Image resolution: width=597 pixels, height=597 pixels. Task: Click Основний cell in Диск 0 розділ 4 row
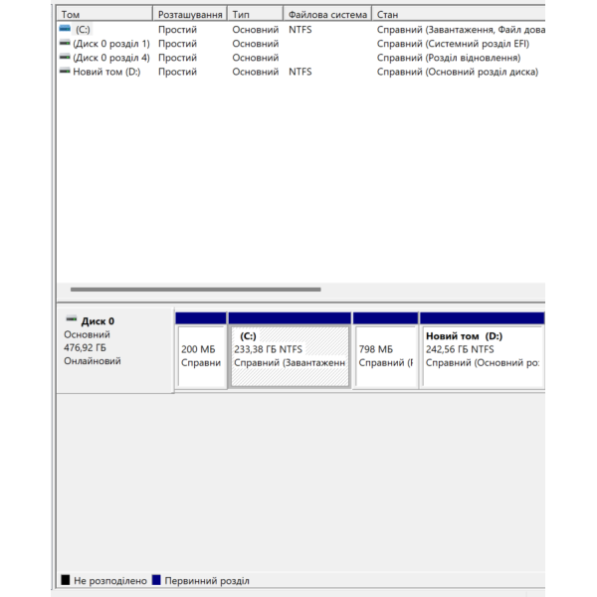256,58
